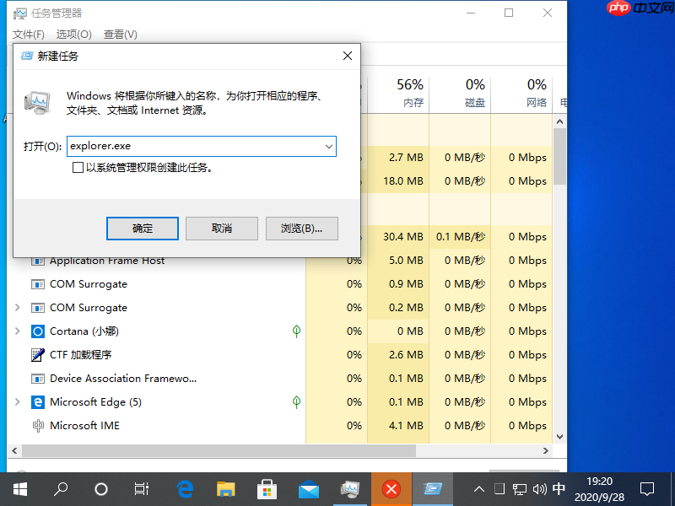
Task: Open File Explorer from the taskbar
Action: [224, 489]
